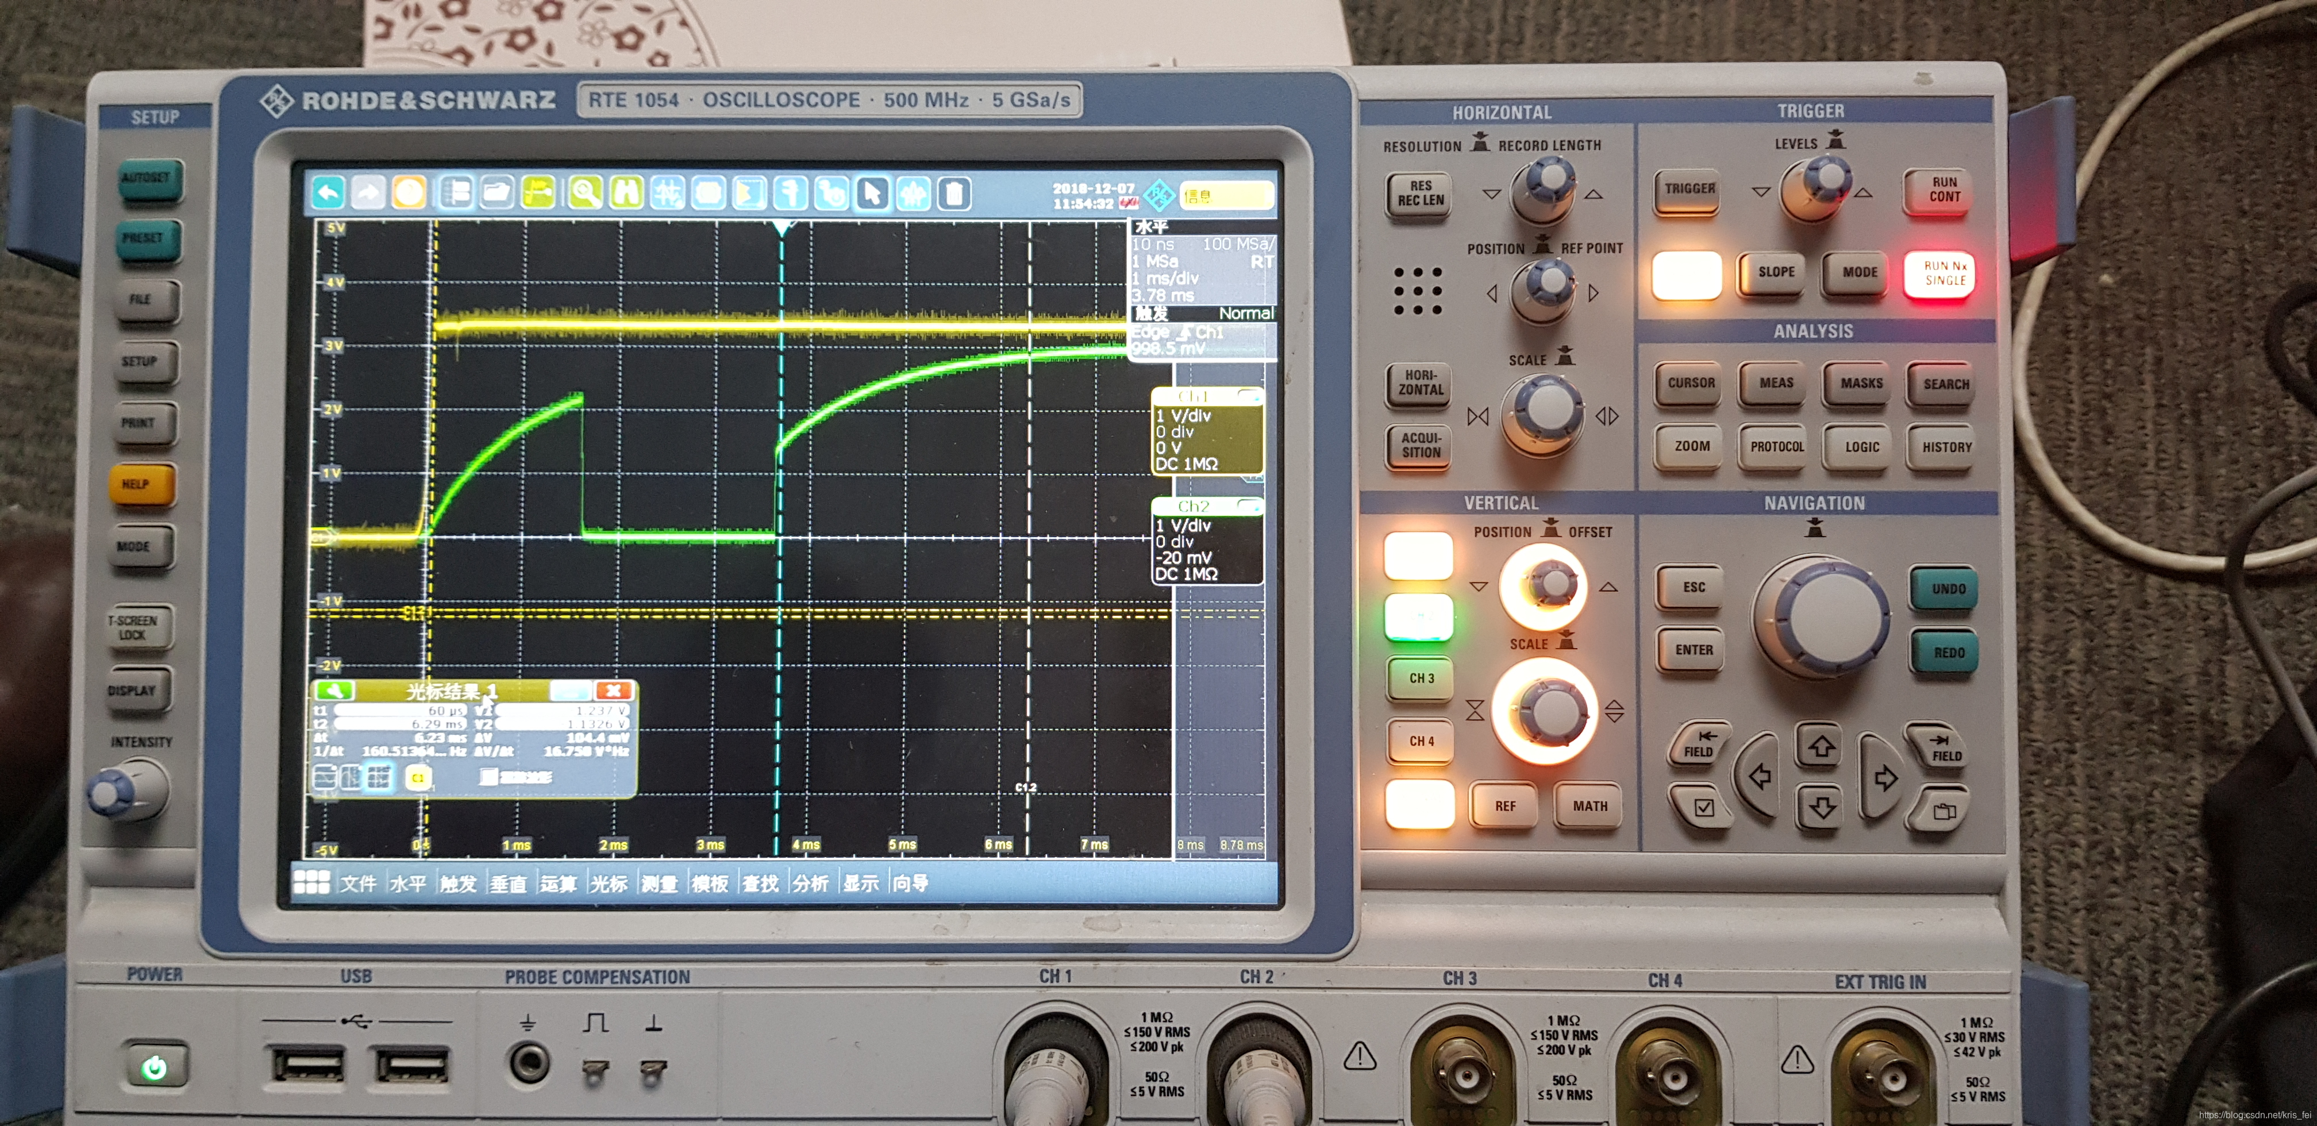Viewport: 2317px width, 1126px height.
Task: Open the 分析 menu
Action: (x=810, y=883)
